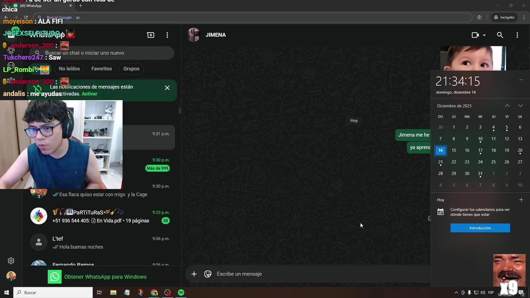Open Spotify from the taskbar
This screenshot has width=530, height=298.
click(x=181, y=293)
